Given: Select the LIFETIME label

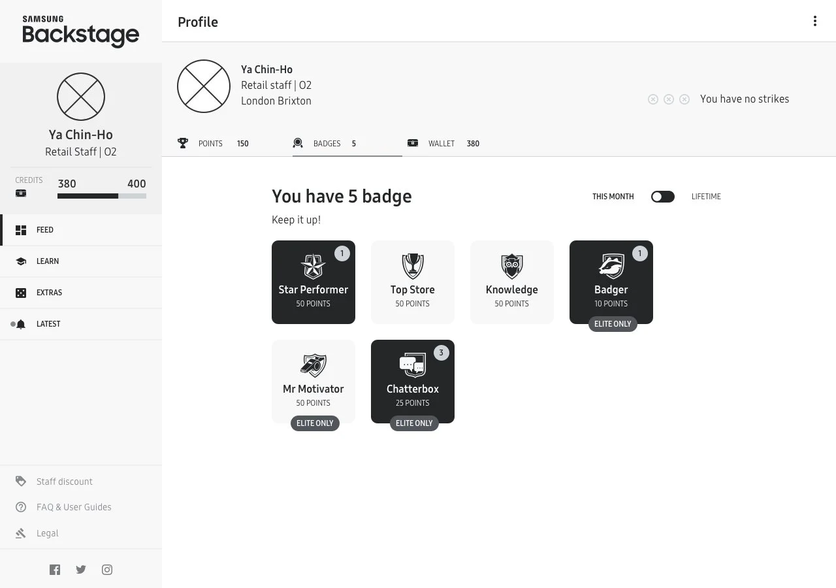Looking at the screenshot, I should (x=706, y=197).
